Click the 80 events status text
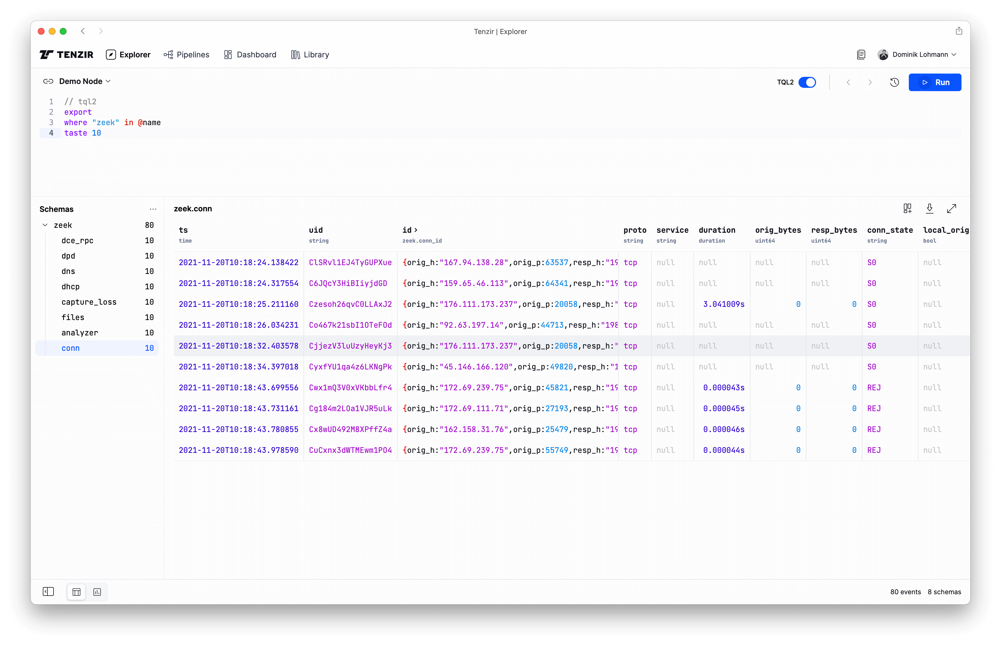Viewport: 1001px width, 645px height. click(906, 592)
